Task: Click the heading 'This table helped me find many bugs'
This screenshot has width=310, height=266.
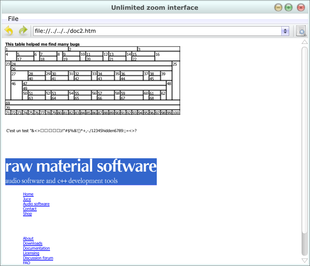Action: pos(43,44)
